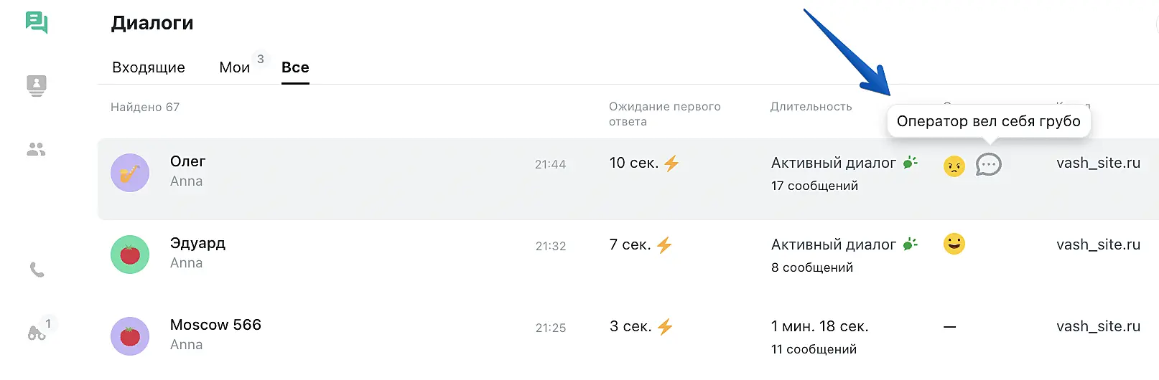Open the dialog with Moscow 566
The image size is (1159, 380).
pyautogui.click(x=215, y=325)
